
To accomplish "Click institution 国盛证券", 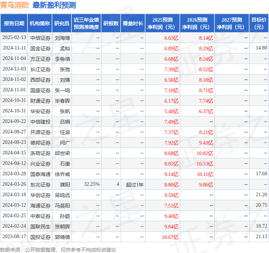I will point(40,90).
